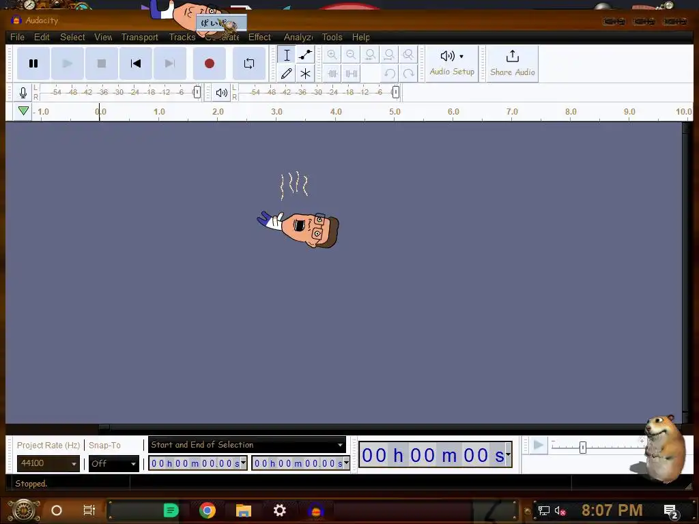Screen dimensions: 699x524
Task: Click the Zoom Out magnifier
Action: pyautogui.click(x=352, y=55)
